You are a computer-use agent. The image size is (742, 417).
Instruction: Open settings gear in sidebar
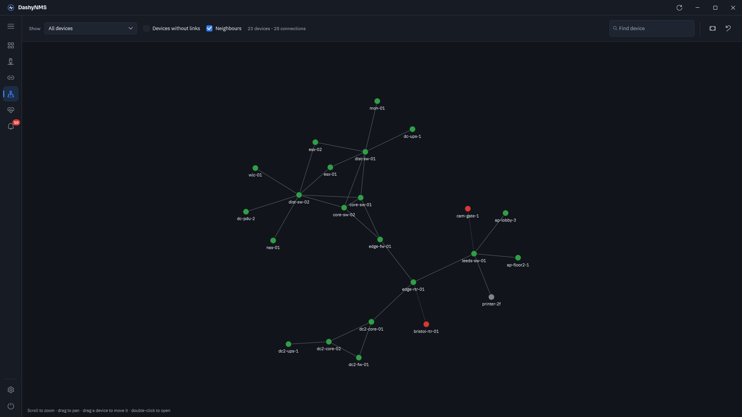coord(11,390)
